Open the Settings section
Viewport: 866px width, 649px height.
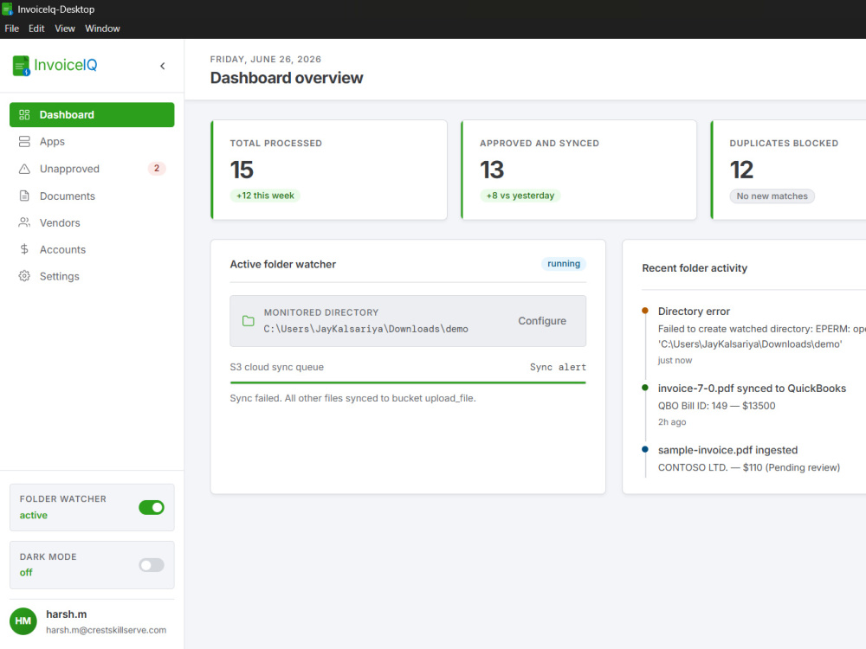(x=92, y=276)
